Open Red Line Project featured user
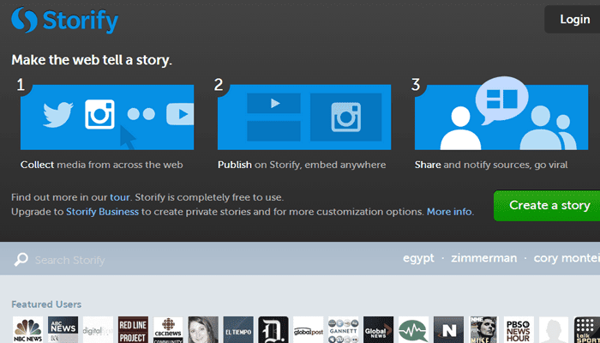The image size is (600, 343). click(x=133, y=329)
